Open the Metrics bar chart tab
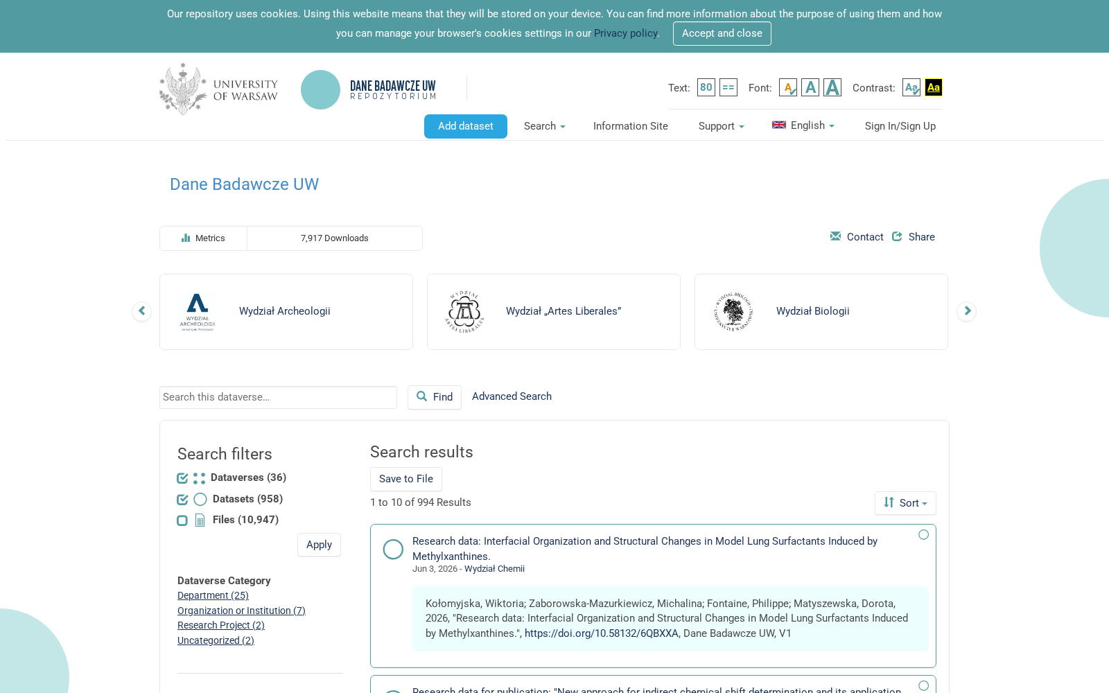 [203, 238]
